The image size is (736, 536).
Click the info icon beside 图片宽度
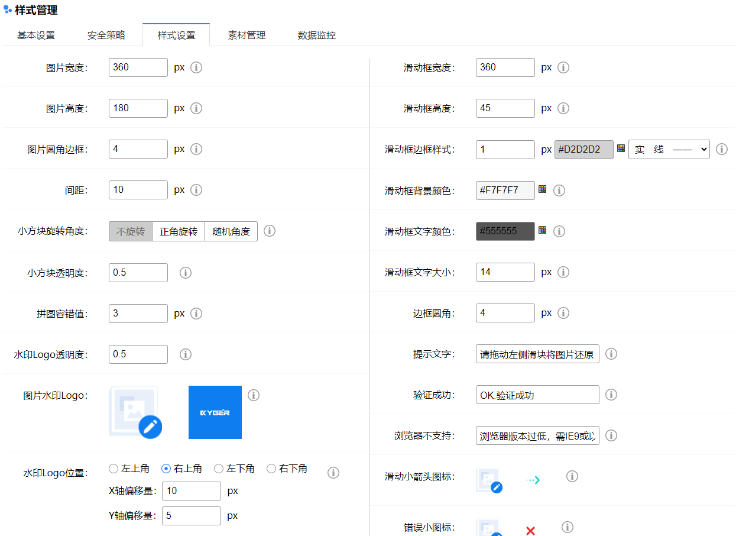click(196, 67)
